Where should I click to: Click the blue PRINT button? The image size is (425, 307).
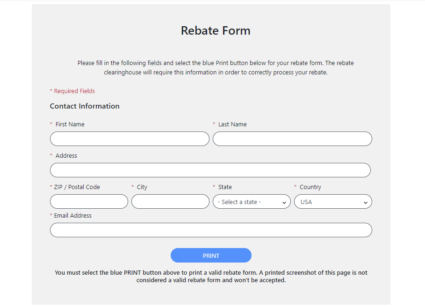(x=210, y=255)
